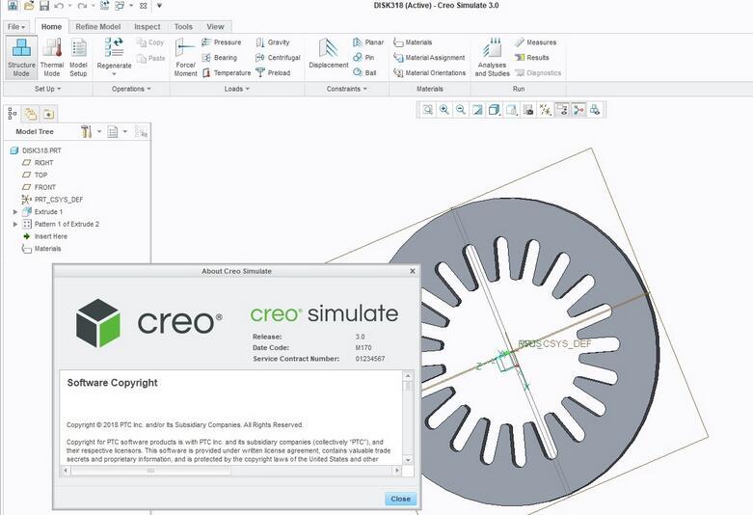753x515 pixels.
Task: Click the Regenerate icon
Action: [114, 47]
